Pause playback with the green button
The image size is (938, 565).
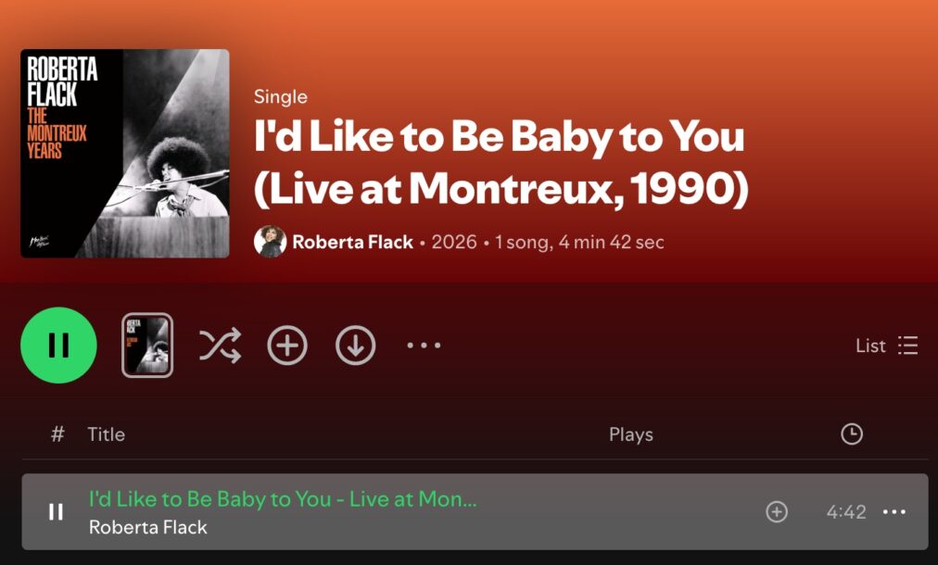click(58, 345)
